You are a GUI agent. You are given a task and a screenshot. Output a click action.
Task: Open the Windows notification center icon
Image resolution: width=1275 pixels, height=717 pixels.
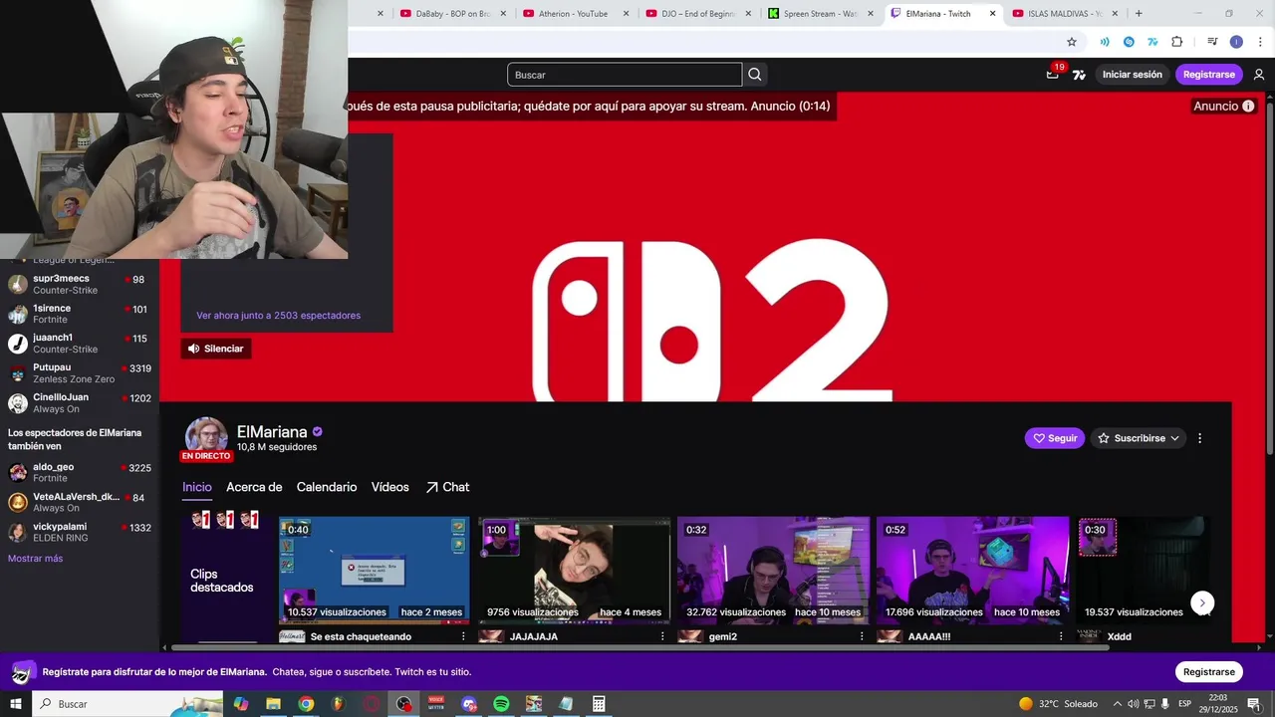[x=1253, y=704]
